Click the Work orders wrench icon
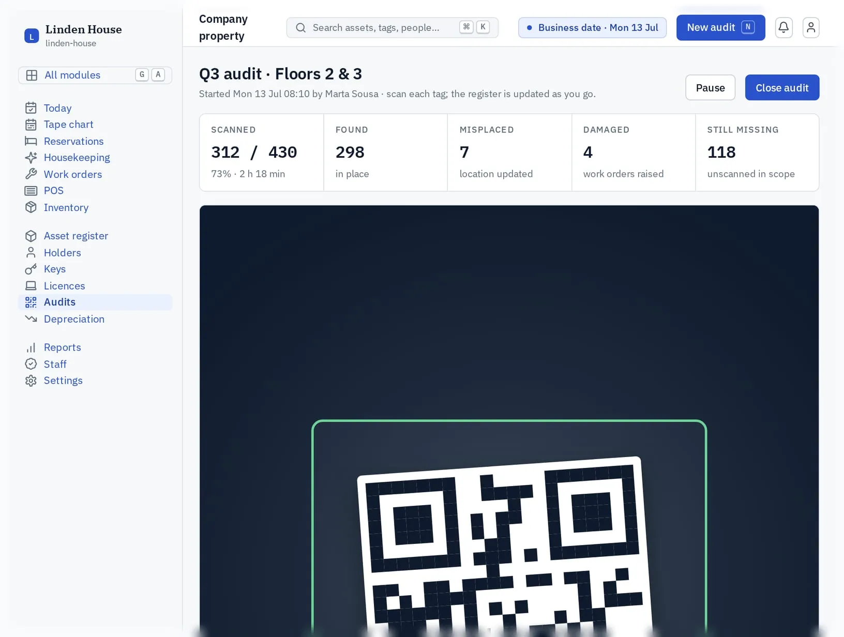This screenshot has width=844, height=637. 31,174
